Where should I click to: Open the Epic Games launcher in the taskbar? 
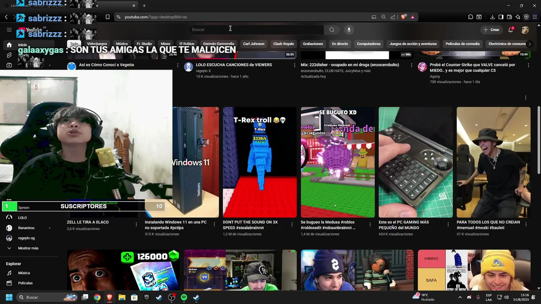point(147,297)
